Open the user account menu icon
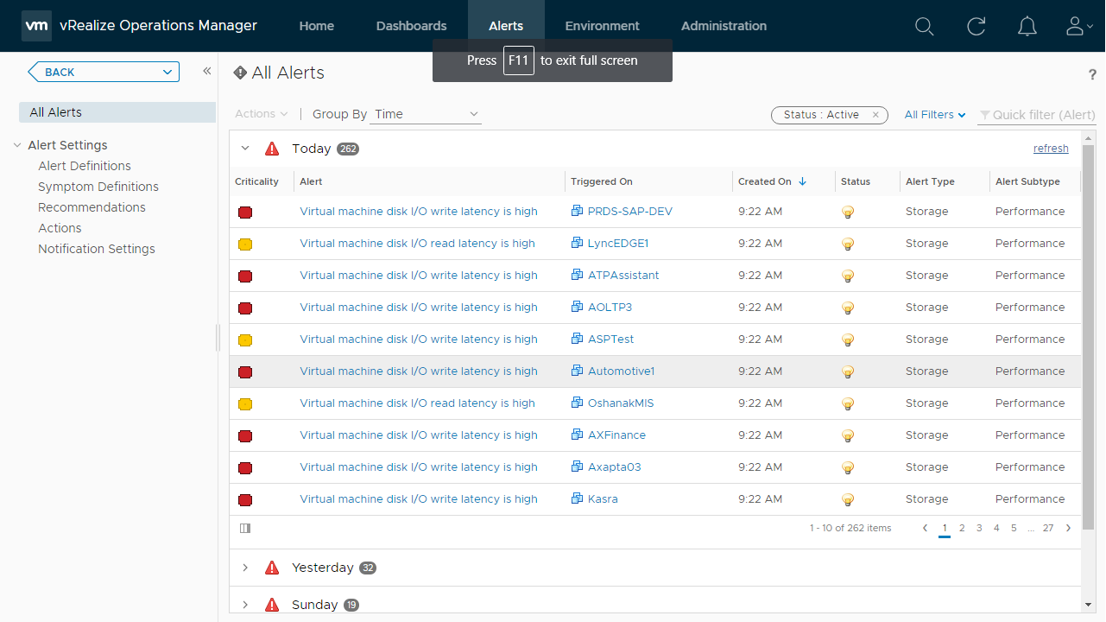This screenshot has width=1106, height=622. 1078,27
